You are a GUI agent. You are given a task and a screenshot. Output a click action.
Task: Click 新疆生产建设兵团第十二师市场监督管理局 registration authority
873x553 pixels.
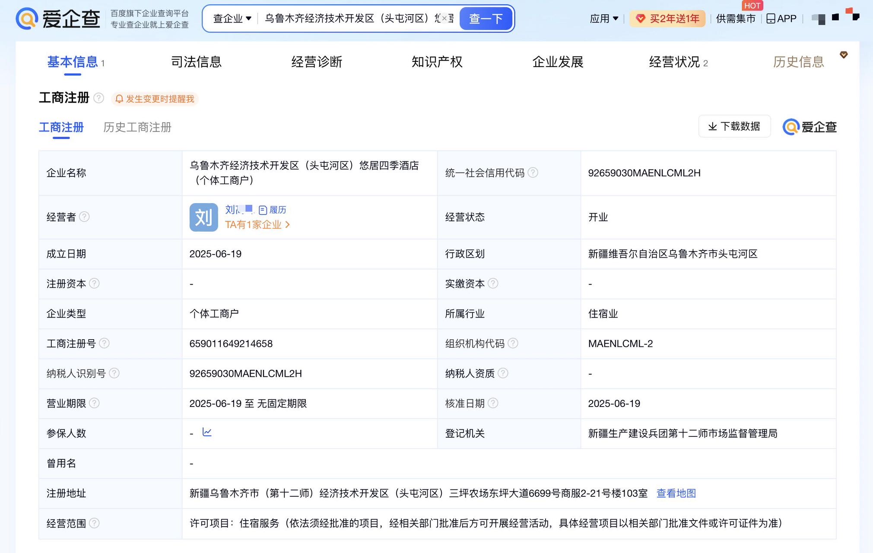(683, 433)
